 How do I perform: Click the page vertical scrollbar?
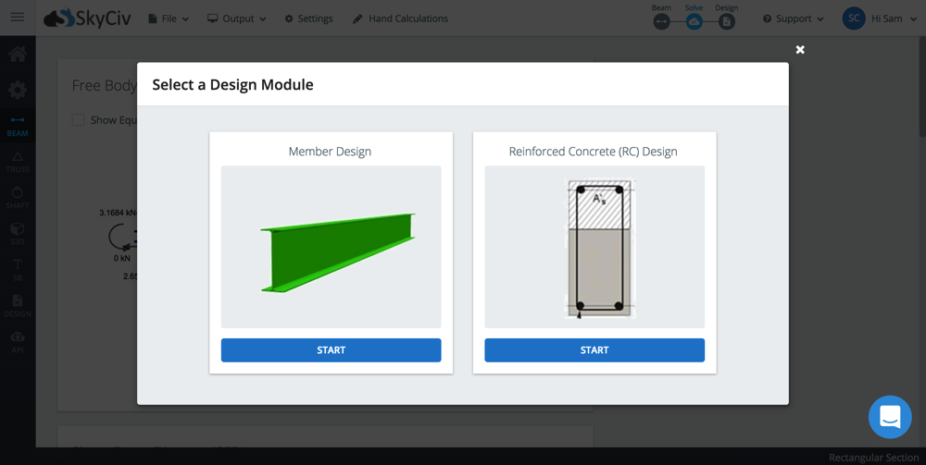(x=922, y=87)
